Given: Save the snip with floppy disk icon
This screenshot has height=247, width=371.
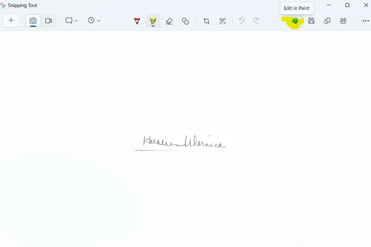Looking at the screenshot, I should [x=311, y=21].
